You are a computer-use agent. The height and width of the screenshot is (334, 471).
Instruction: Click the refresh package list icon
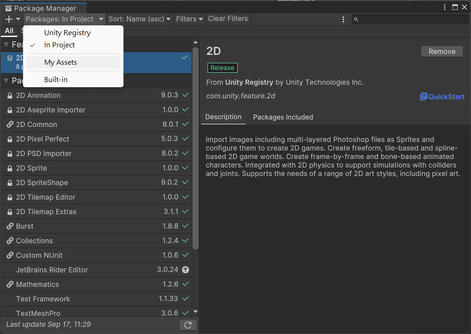point(188,325)
